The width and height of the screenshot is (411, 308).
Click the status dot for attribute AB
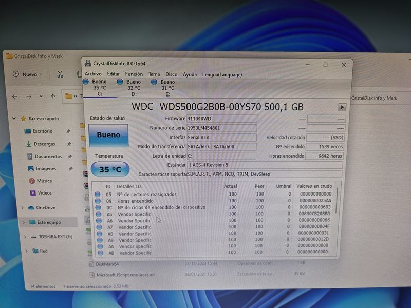(x=100, y=253)
